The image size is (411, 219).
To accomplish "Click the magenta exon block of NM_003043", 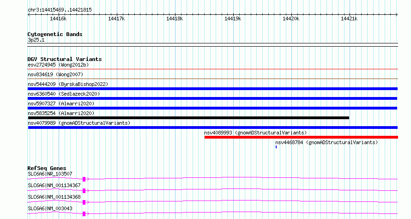I will coord(84,214).
